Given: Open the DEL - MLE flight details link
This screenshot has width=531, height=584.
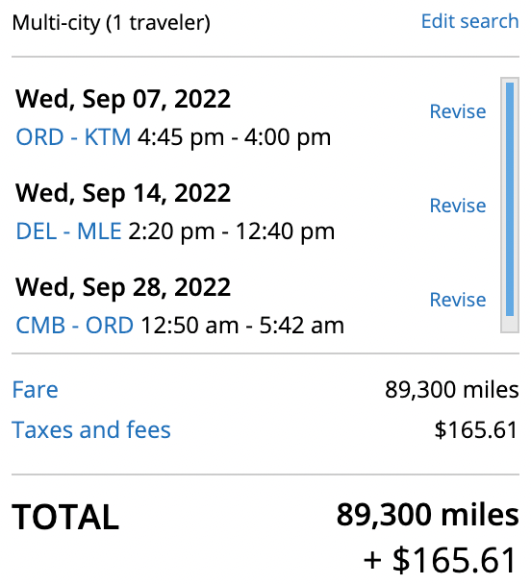Looking at the screenshot, I should click(x=68, y=231).
